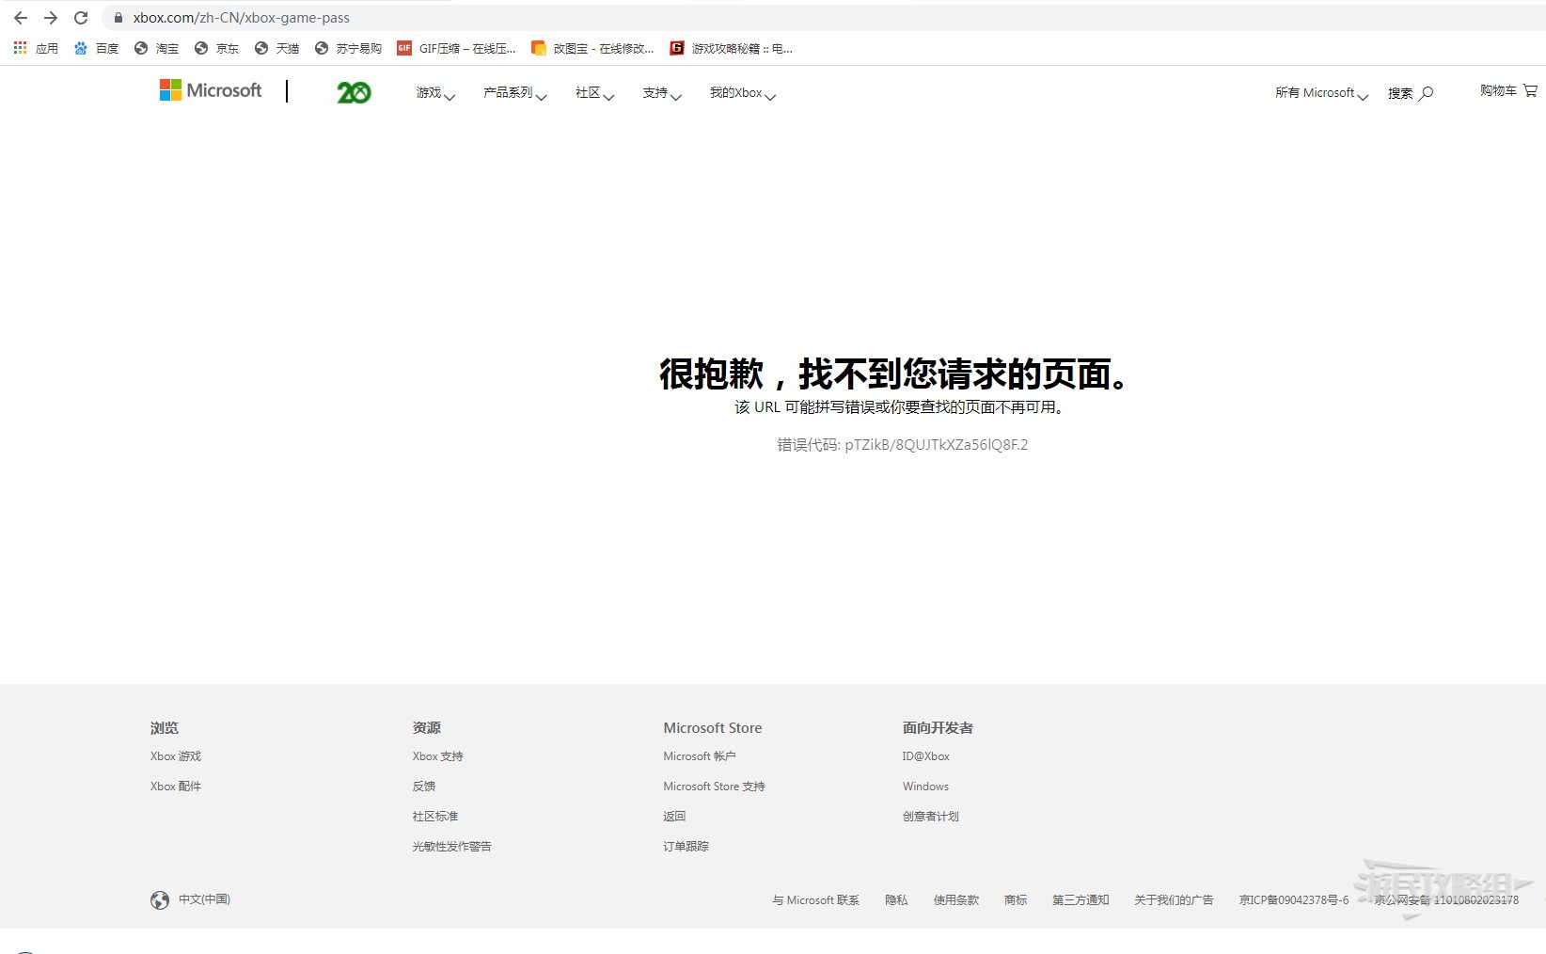Open the 社区标准 footer link
The height and width of the screenshot is (954, 1546).
[434, 817]
